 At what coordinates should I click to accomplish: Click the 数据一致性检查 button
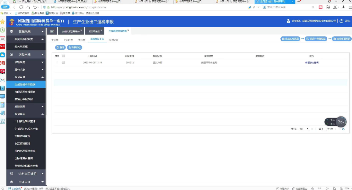[x=316, y=39]
